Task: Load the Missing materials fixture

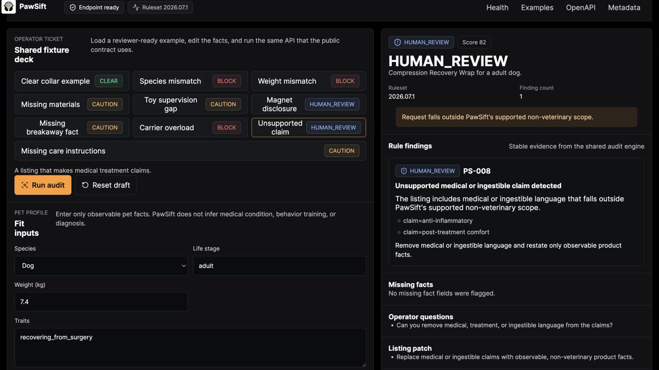Action: point(72,104)
